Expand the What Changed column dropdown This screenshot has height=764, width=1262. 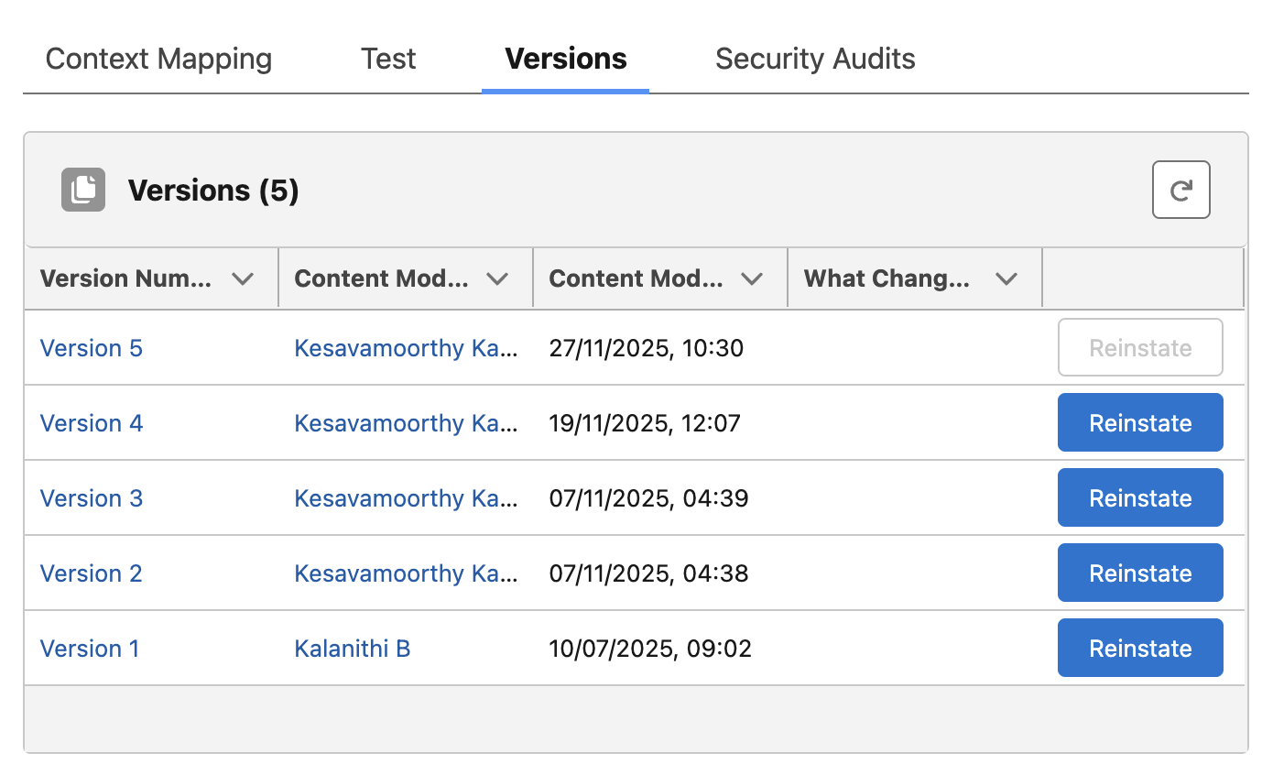pos(1006,278)
